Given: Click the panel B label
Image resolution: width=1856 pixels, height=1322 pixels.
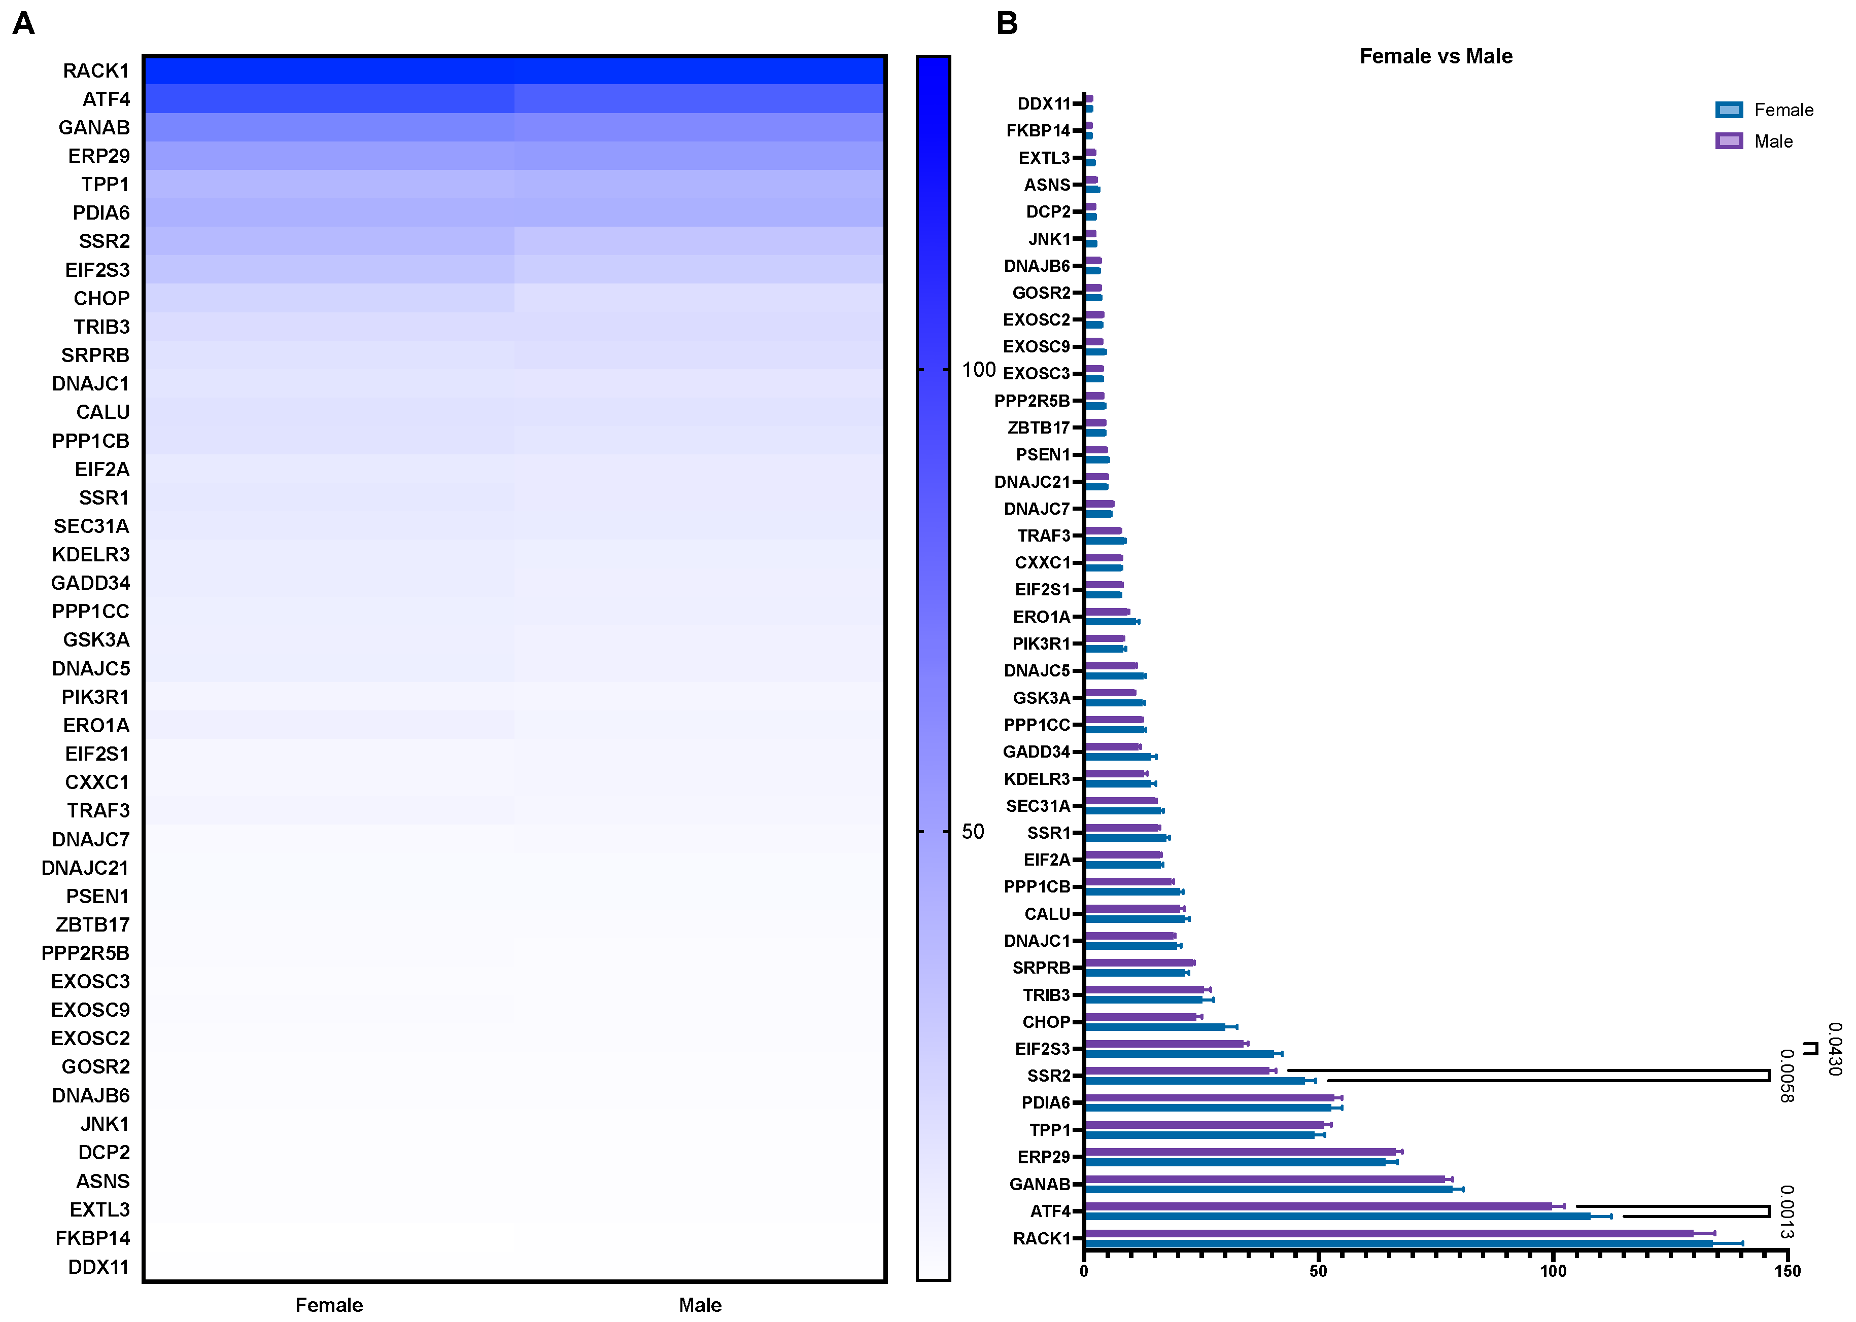Looking at the screenshot, I should [1007, 23].
